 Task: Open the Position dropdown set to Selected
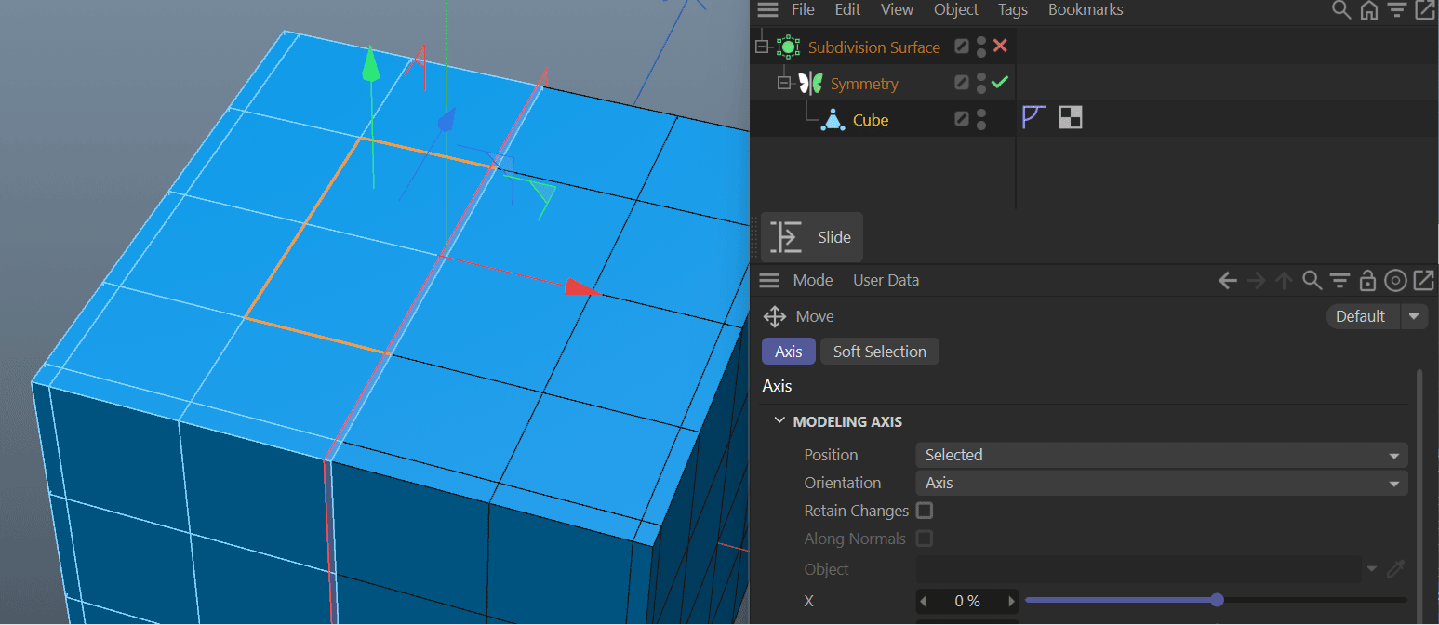[x=1160, y=455]
